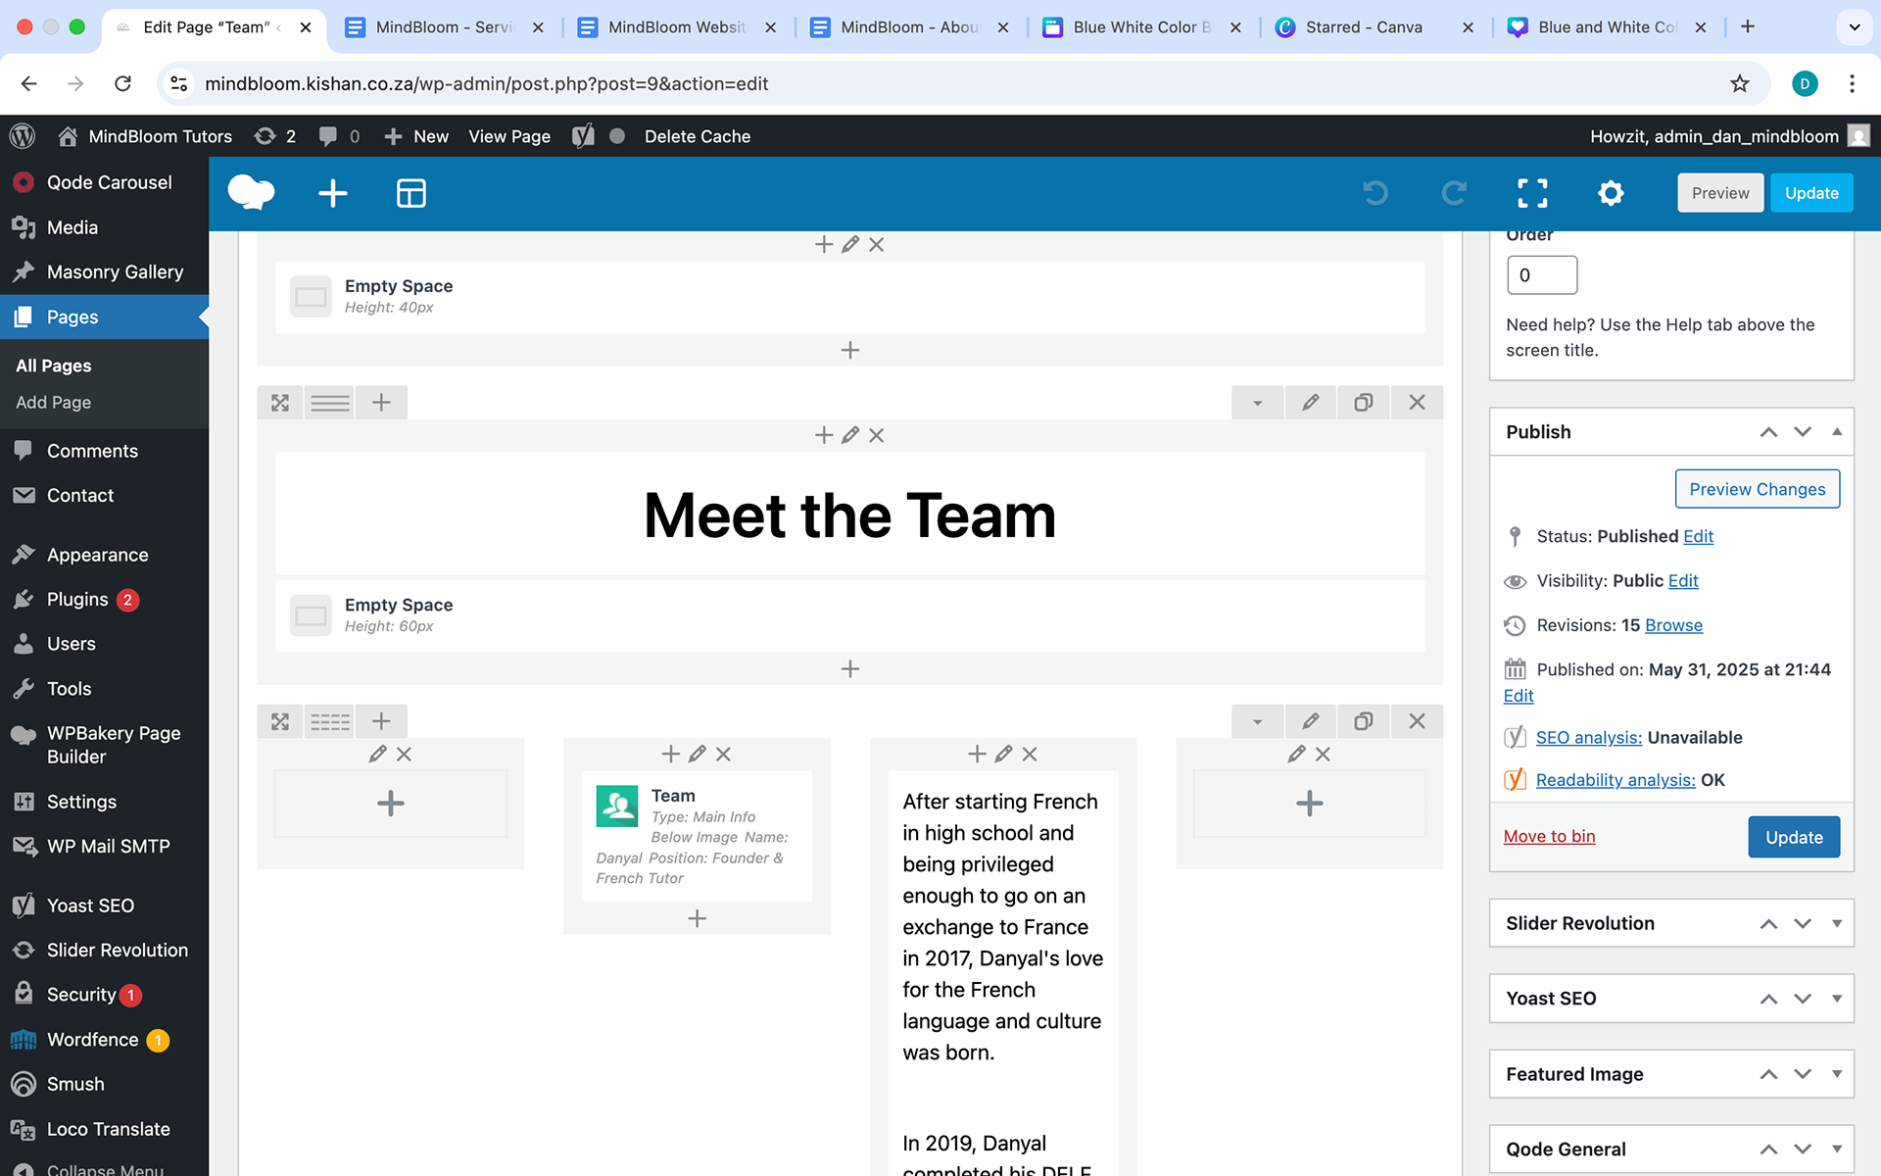1881x1176 pixels.
Task: Delete the four-column team row
Action: tap(1417, 722)
